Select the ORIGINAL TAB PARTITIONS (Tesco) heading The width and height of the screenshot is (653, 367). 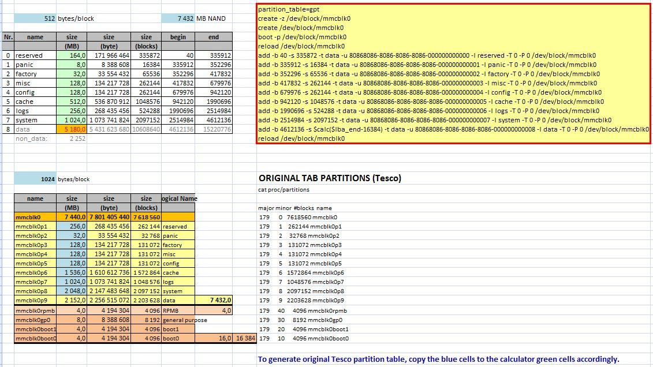[x=330, y=178]
